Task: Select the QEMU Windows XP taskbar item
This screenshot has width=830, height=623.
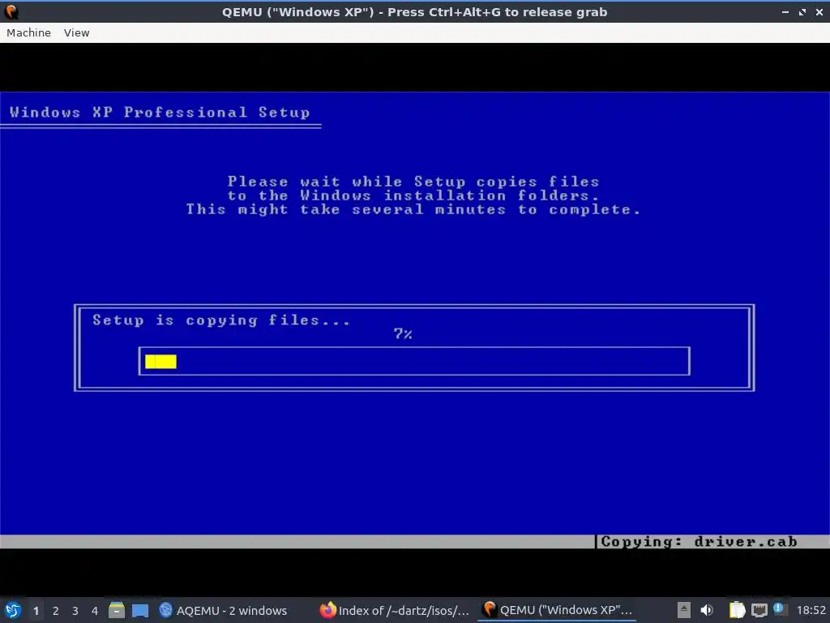Action: click(557, 610)
